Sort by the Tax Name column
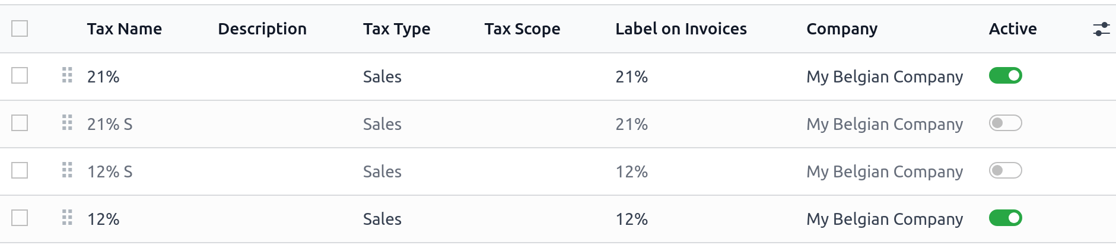The height and width of the screenshot is (248, 1116). (124, 29)
